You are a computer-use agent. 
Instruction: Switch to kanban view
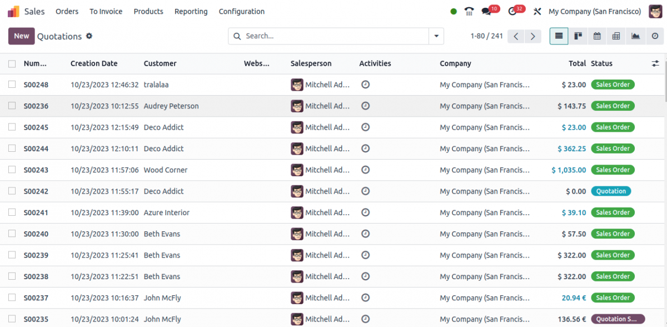coord(578,36)
